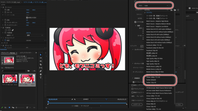Choose Twitter 1080p フル HD preset
The height and width of the screenshot is (111, 198).
(x=153, y=77)
